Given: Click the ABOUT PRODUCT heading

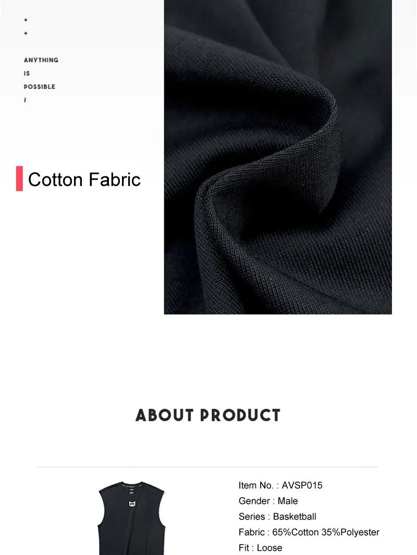Looking at the screenshot, I should coord(208,415).
